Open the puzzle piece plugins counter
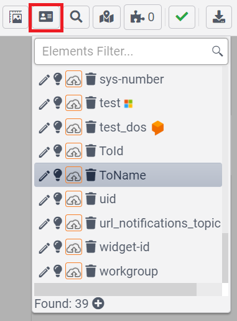 pyautogui.click(x=142, y=17)
